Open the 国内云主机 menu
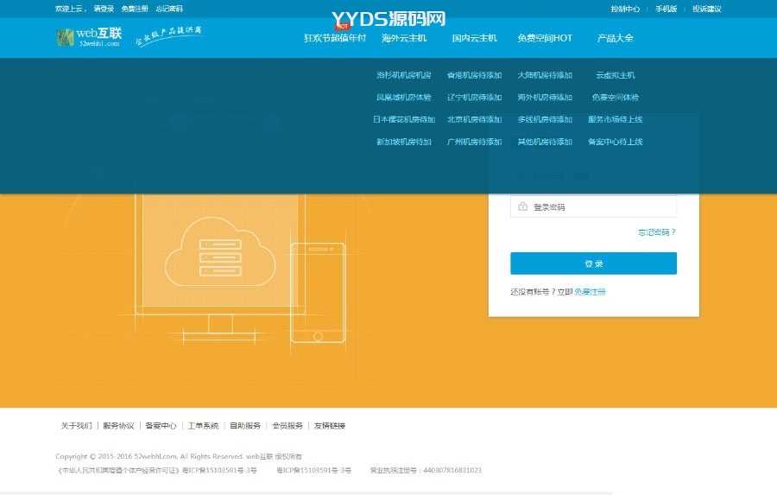Screen dimensions: 777x495 [x=474, y=38]
